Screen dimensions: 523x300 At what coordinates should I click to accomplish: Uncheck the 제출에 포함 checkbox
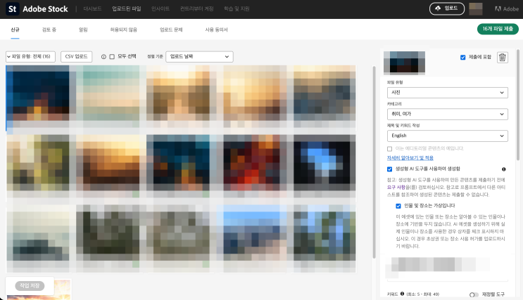pyautogui.click(x=462, y=58)
